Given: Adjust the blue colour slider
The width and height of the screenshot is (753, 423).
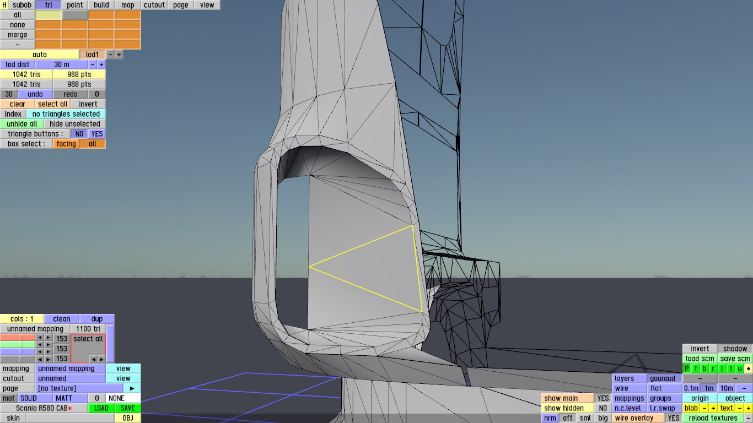Looking at the screenshot, I should point(18,352).
